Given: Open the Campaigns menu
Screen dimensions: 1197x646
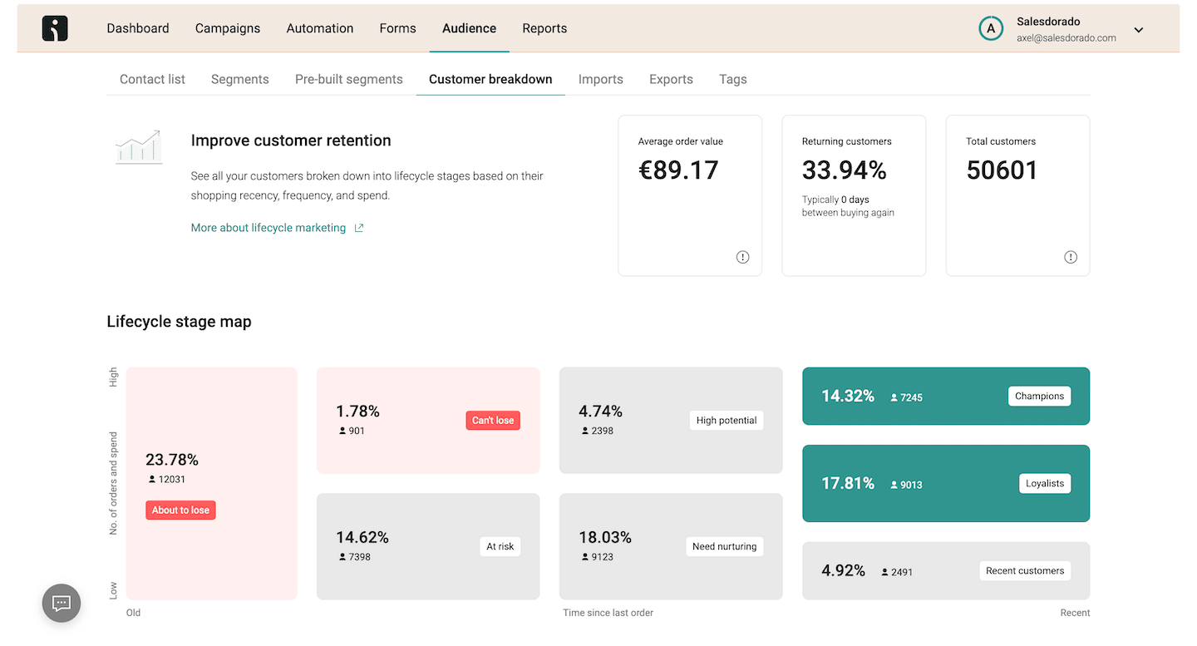Looking at the screenshot, I should (x=228, y=28).
